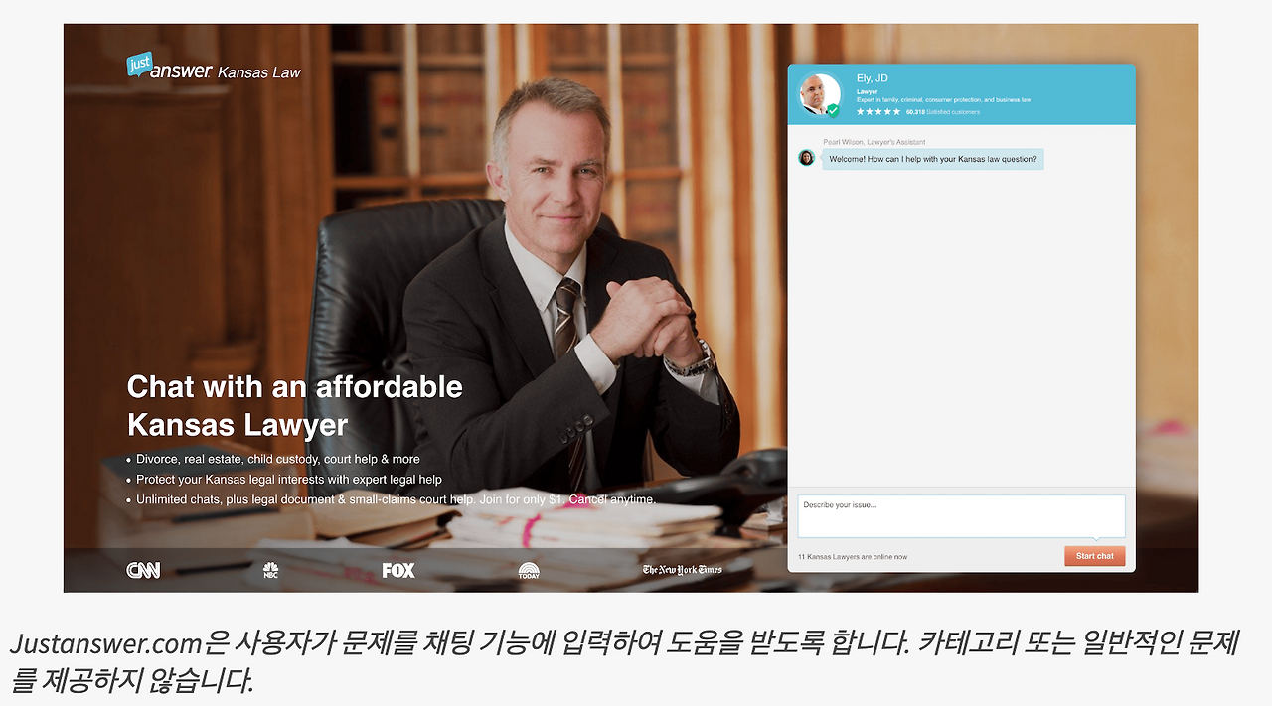Click the TODAY show logo

(x=529, y=571)
